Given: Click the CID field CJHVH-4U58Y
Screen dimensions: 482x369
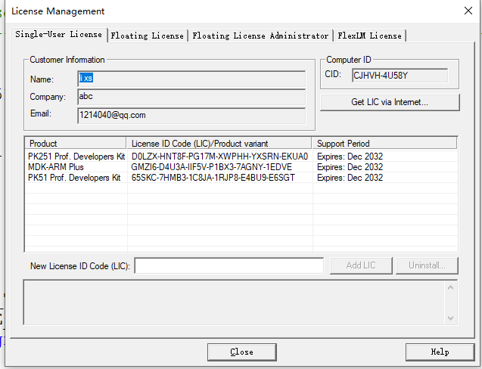Looking at the screenshot, I should (400, 76).
